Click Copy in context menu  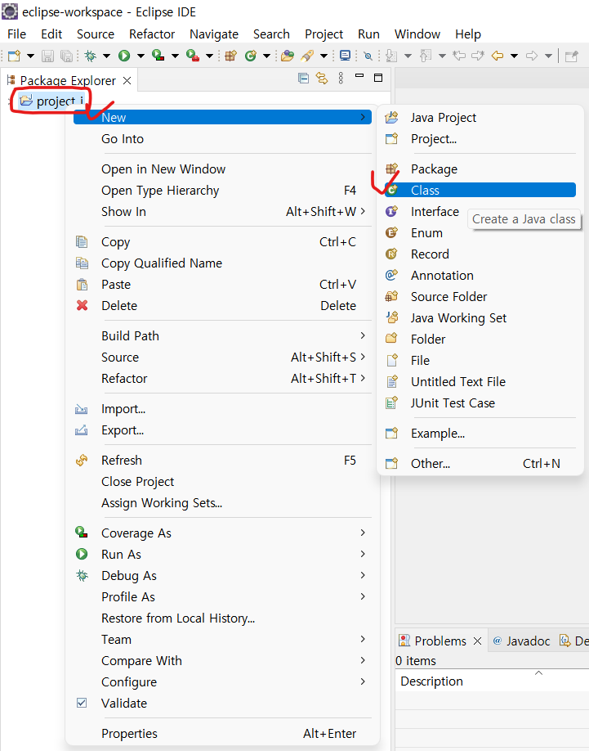[222, 242]
